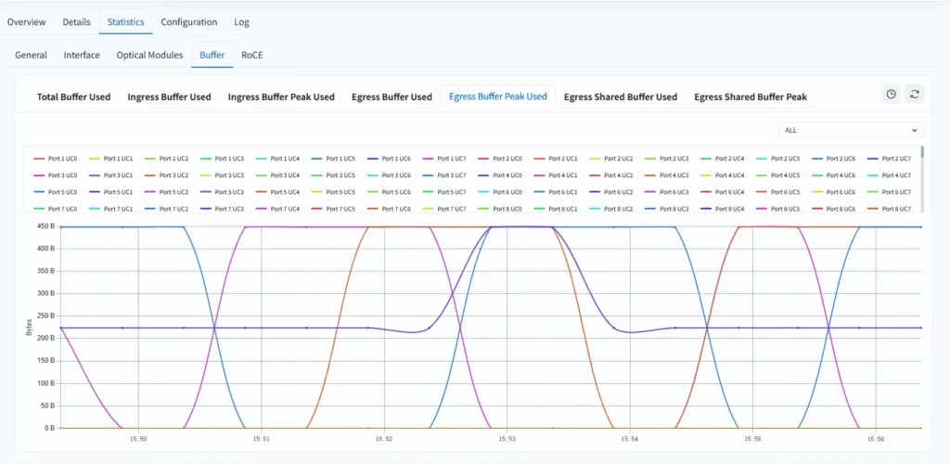Switch to the Overview tab
Screen dimensions: 950x464
(x=27, y=21)
